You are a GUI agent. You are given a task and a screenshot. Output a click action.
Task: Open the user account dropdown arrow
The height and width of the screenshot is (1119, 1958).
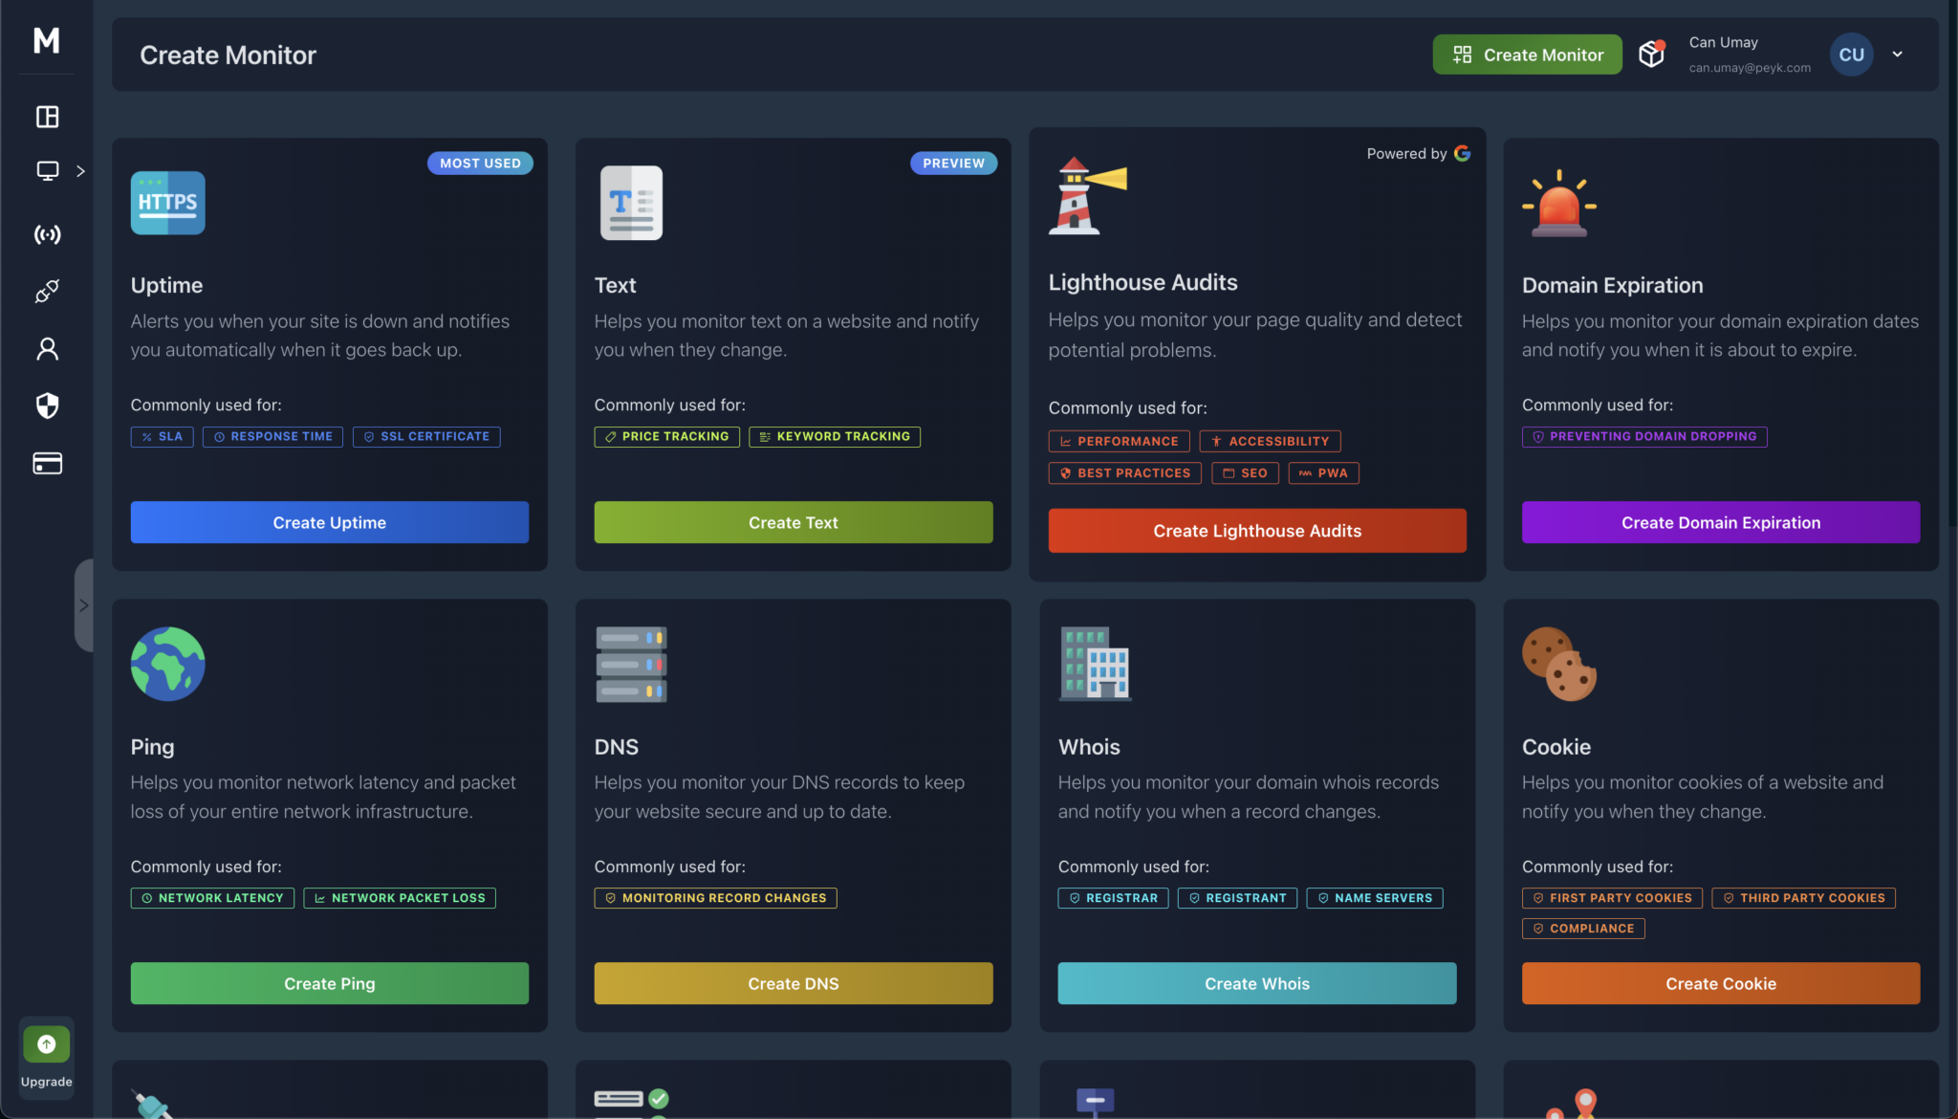point(1898,55)
